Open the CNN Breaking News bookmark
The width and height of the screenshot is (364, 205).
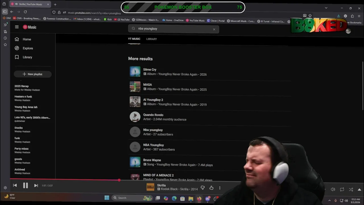(27, 19)
